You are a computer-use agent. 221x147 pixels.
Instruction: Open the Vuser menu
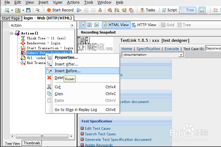[58, 2]
